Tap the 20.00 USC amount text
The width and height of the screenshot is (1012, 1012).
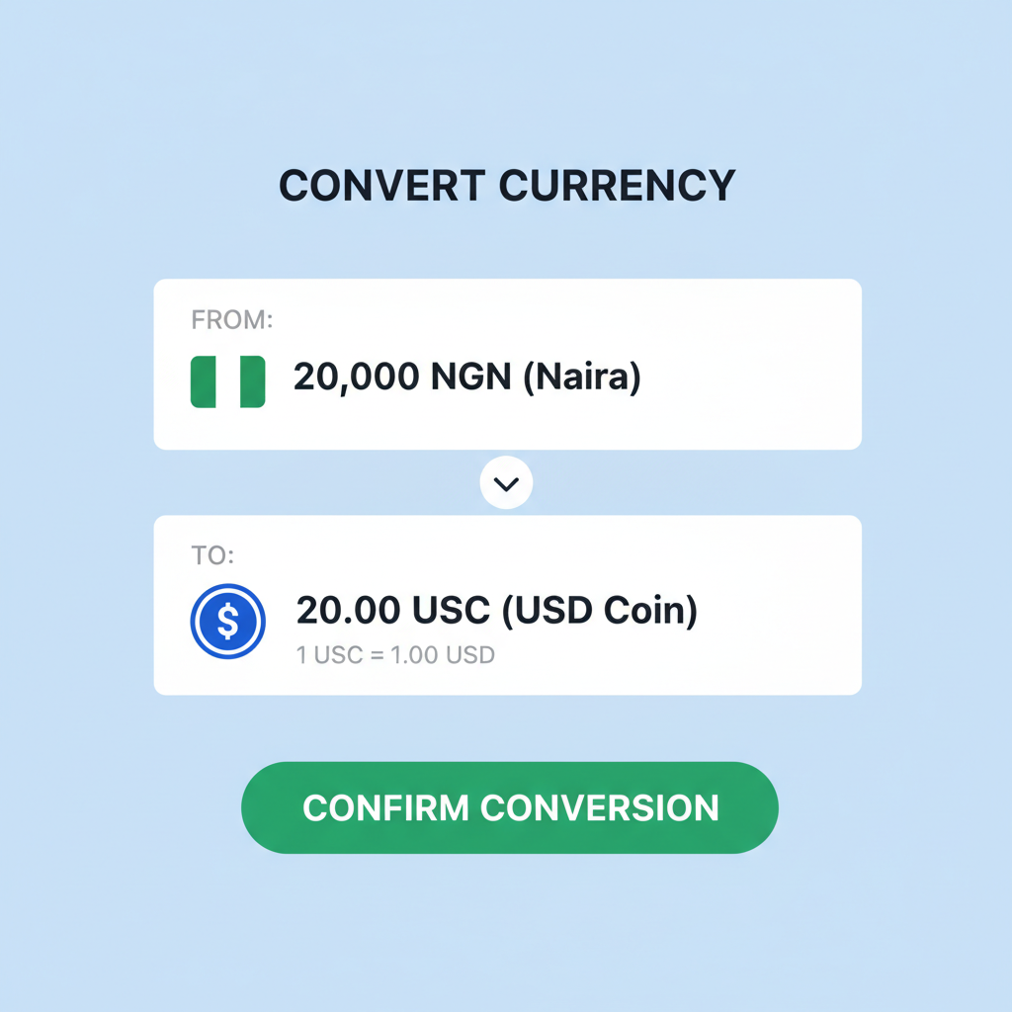[496, 610]
